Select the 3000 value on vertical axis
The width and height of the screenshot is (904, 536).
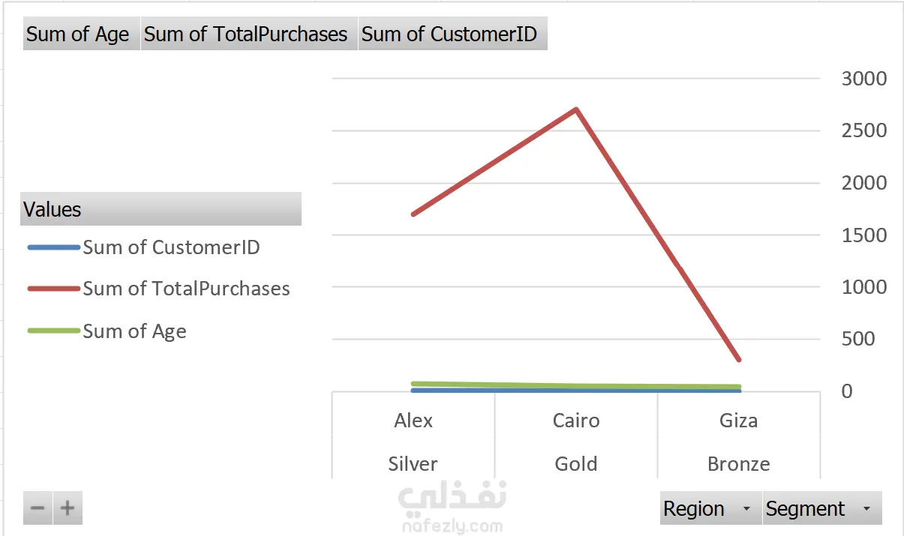864,79
